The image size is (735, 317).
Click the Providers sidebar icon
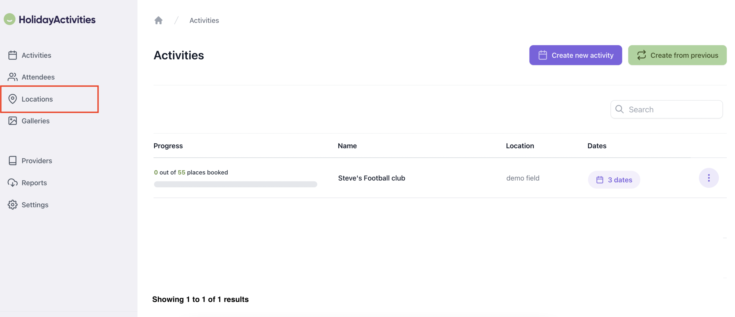(13, 160)
